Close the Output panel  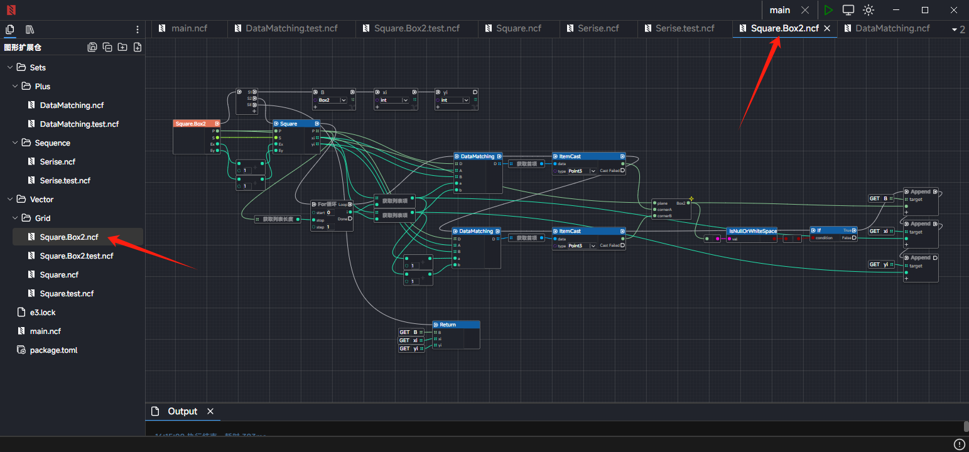point(210,411)
